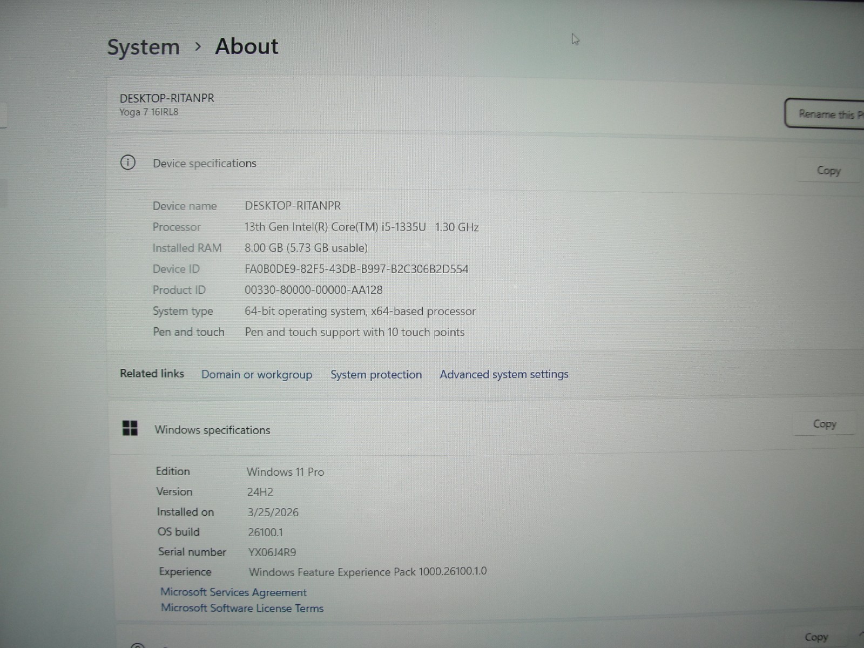Select the Windows Feature Experience Pack value
This screenshot has width=864, height=648.
(368, 572)
